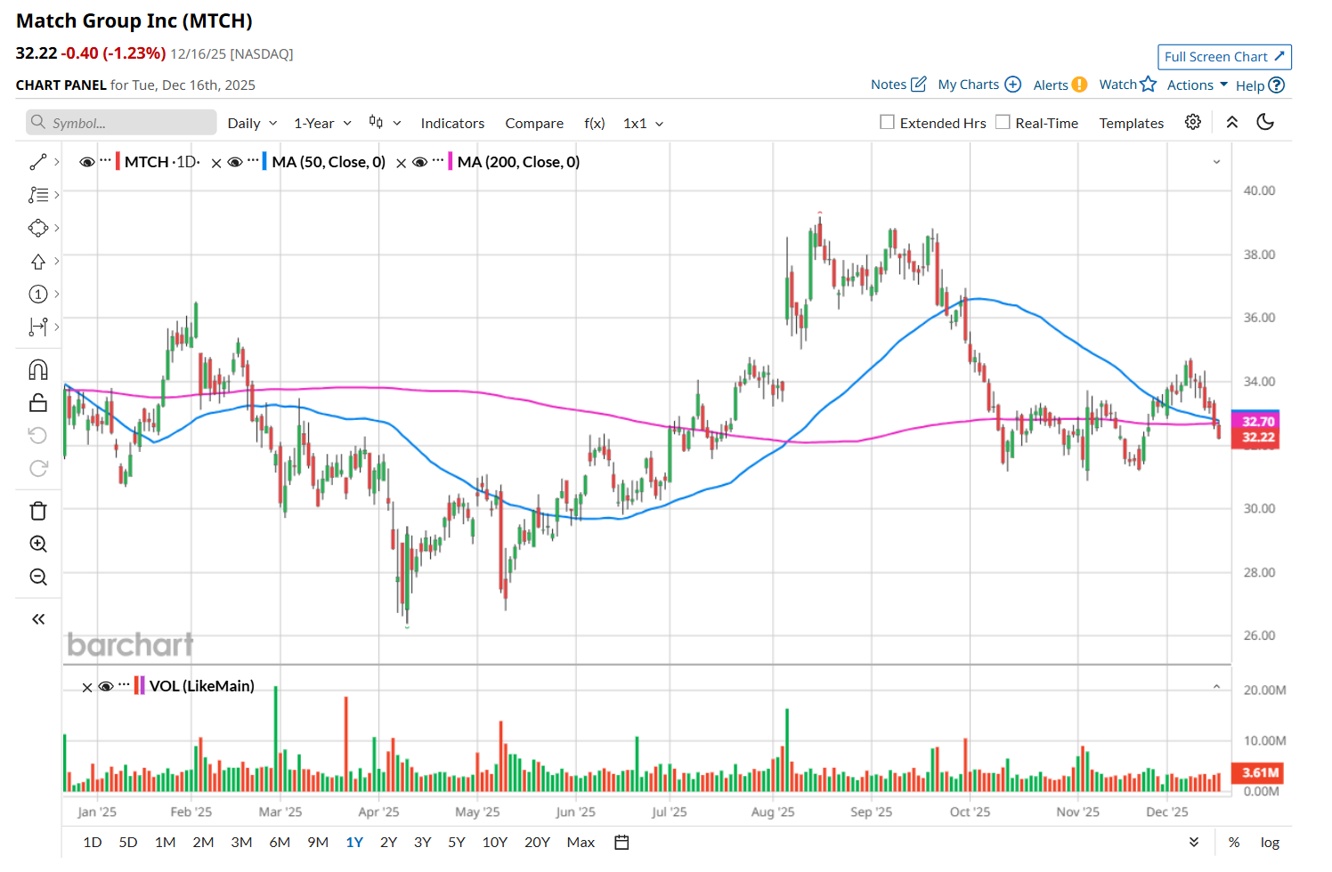1332x872 pixels.
Task: Click the zoom in magnifier icon
Action: click(x=38, y=544)
